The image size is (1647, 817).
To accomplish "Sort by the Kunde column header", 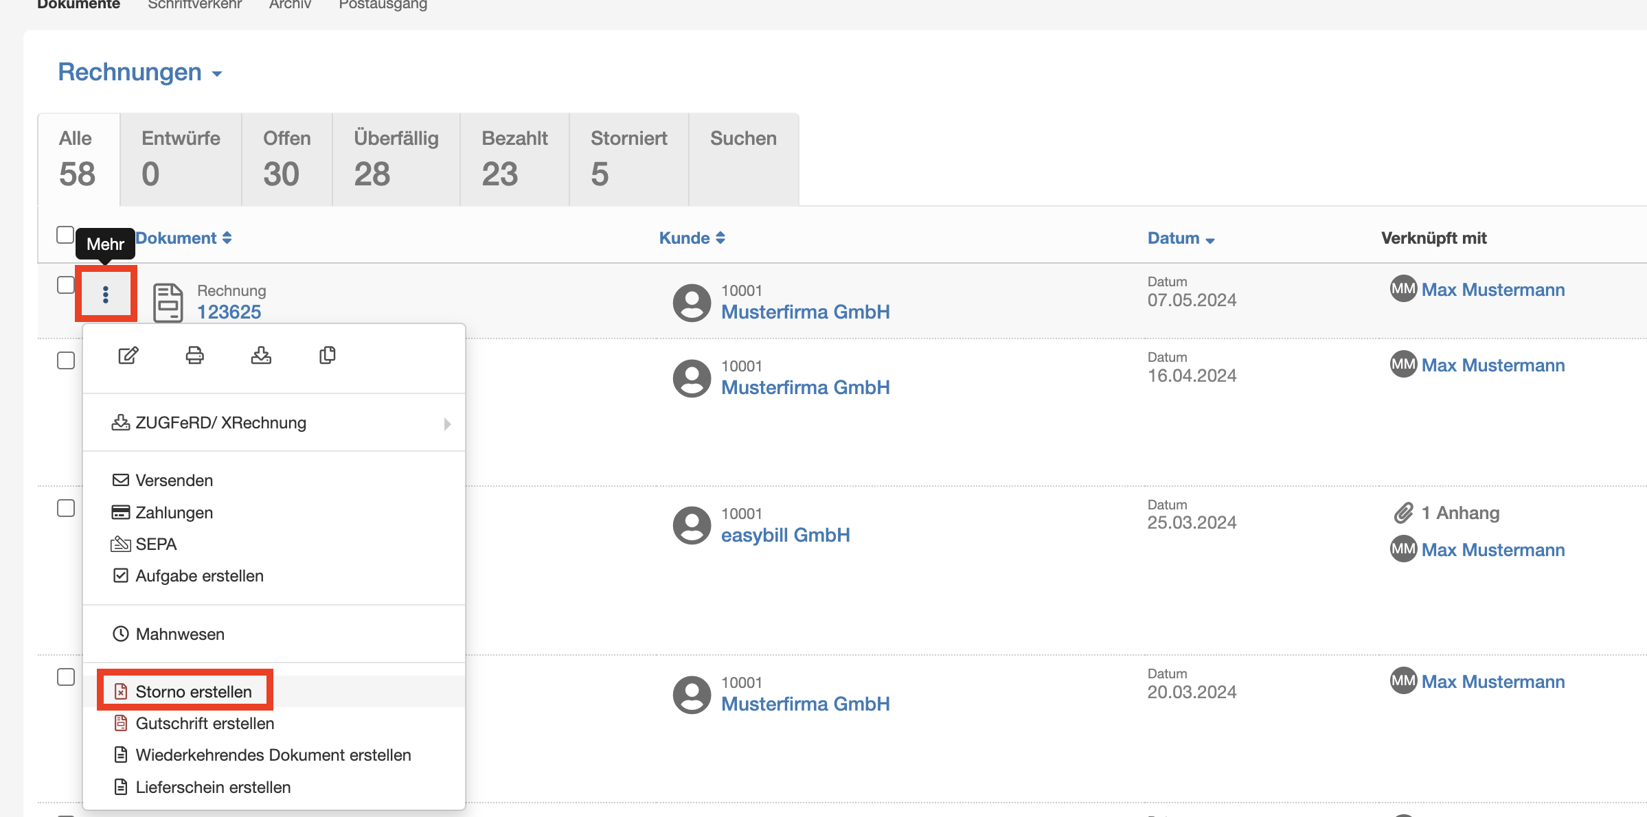I will point(692,238).
